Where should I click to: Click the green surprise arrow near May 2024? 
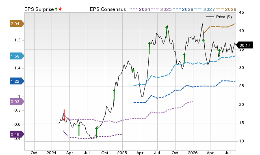pyautogui.click(x=79, y=130)
